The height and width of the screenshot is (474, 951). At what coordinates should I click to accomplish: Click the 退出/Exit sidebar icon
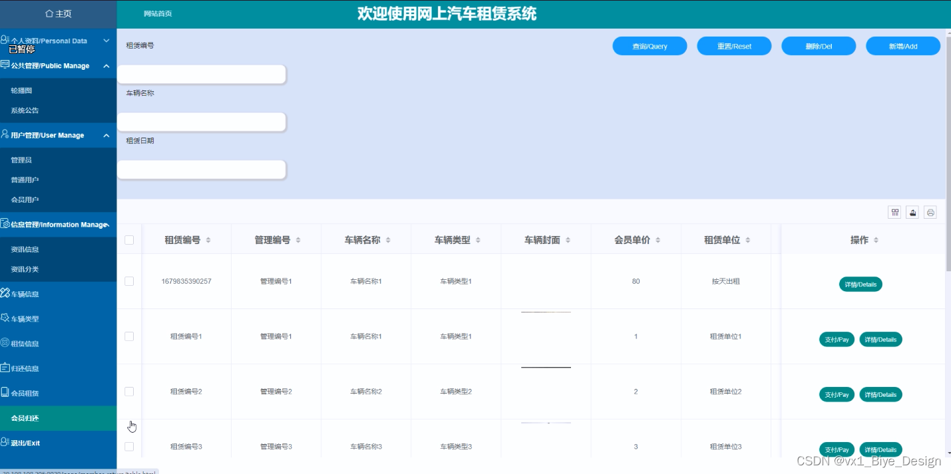click(x=5, y=442)
